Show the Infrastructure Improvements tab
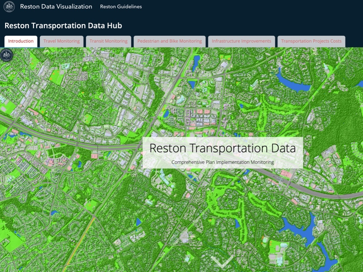The image size is (363, 272). [241, 41]
